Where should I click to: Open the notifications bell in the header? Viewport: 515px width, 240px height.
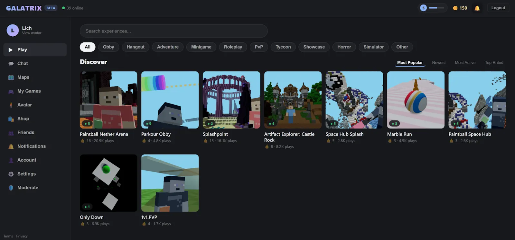(x=477, y=8)
